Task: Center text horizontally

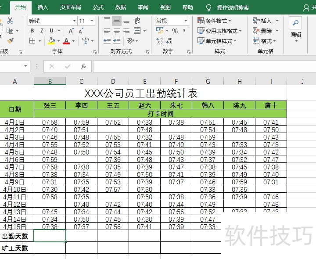Action: click(x=117, y=31)
